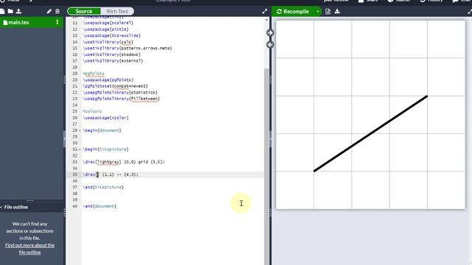Switch editor to Source mode
472x265 pixels.
coord(84,12)
